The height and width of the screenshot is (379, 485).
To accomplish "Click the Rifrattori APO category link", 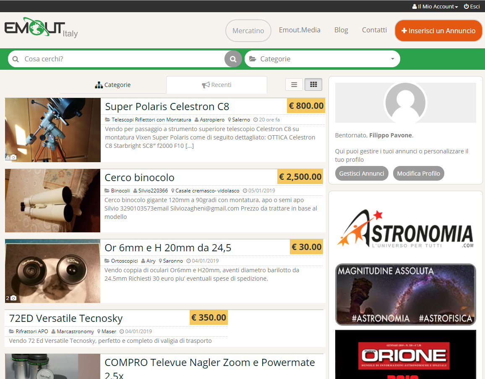I will coord(32,332).
